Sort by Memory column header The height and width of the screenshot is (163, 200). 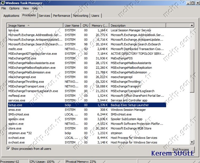point(100,26)
